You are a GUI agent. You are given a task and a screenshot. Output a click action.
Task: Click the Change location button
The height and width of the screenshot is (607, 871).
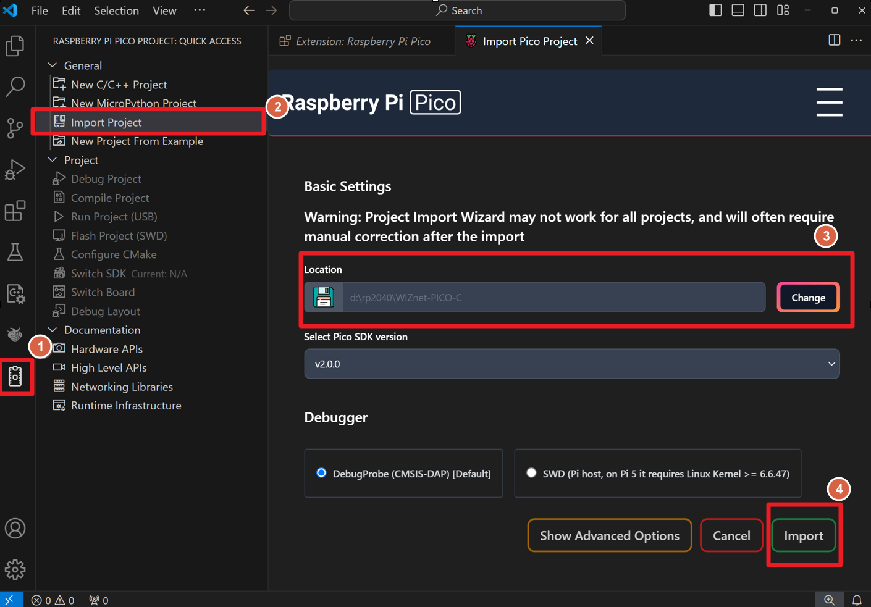(808, 297)
